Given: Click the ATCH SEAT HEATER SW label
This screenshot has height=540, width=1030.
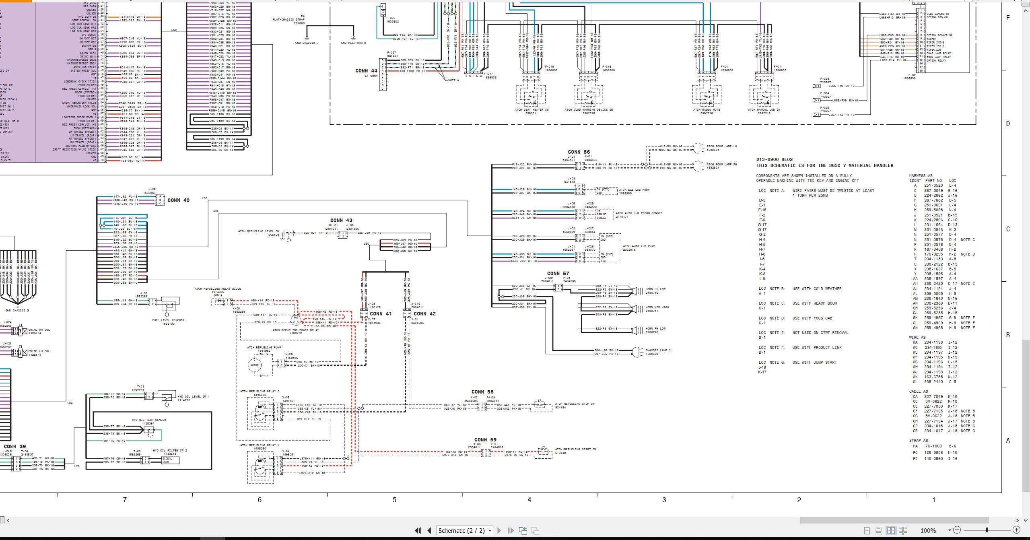Looking at the screenshot, I should coord(531,109).
